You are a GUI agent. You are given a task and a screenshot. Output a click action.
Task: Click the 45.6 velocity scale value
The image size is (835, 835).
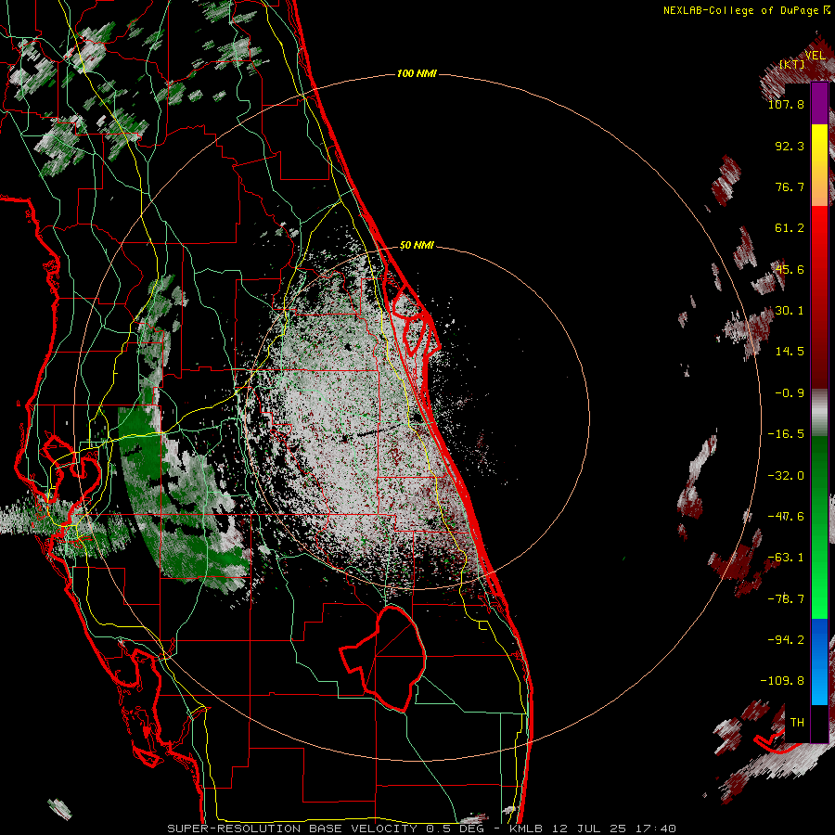tap(790, 269)
